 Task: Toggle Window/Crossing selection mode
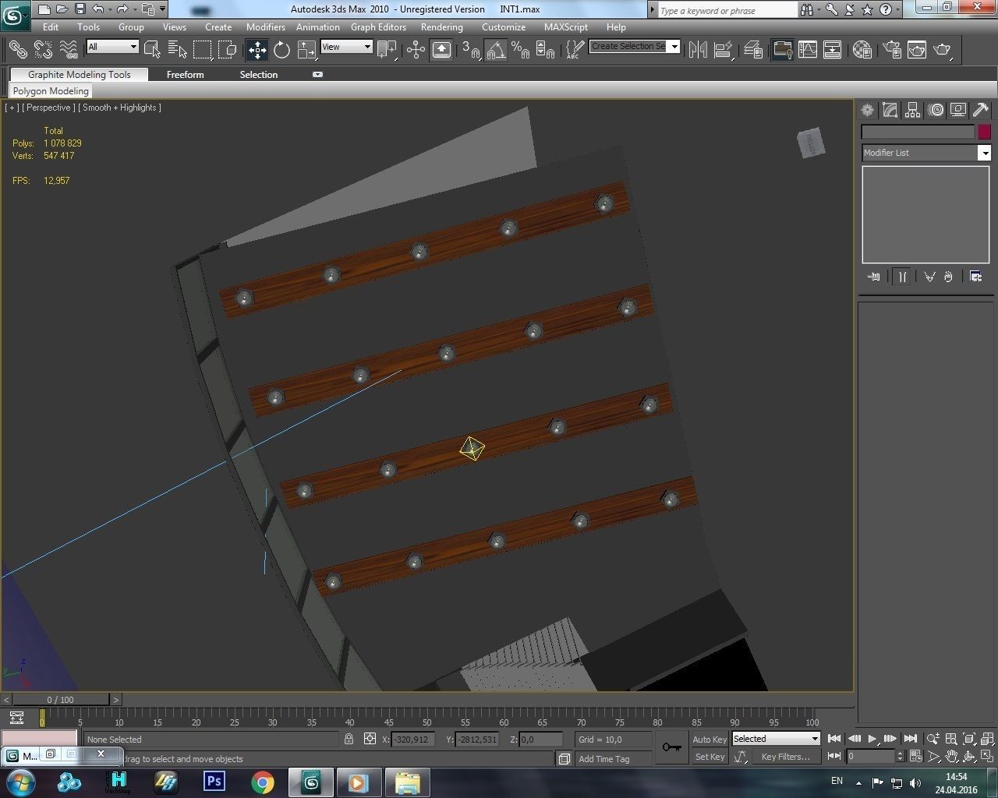click(228, 50)
